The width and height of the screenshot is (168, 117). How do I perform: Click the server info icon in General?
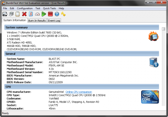click(154, 62)
